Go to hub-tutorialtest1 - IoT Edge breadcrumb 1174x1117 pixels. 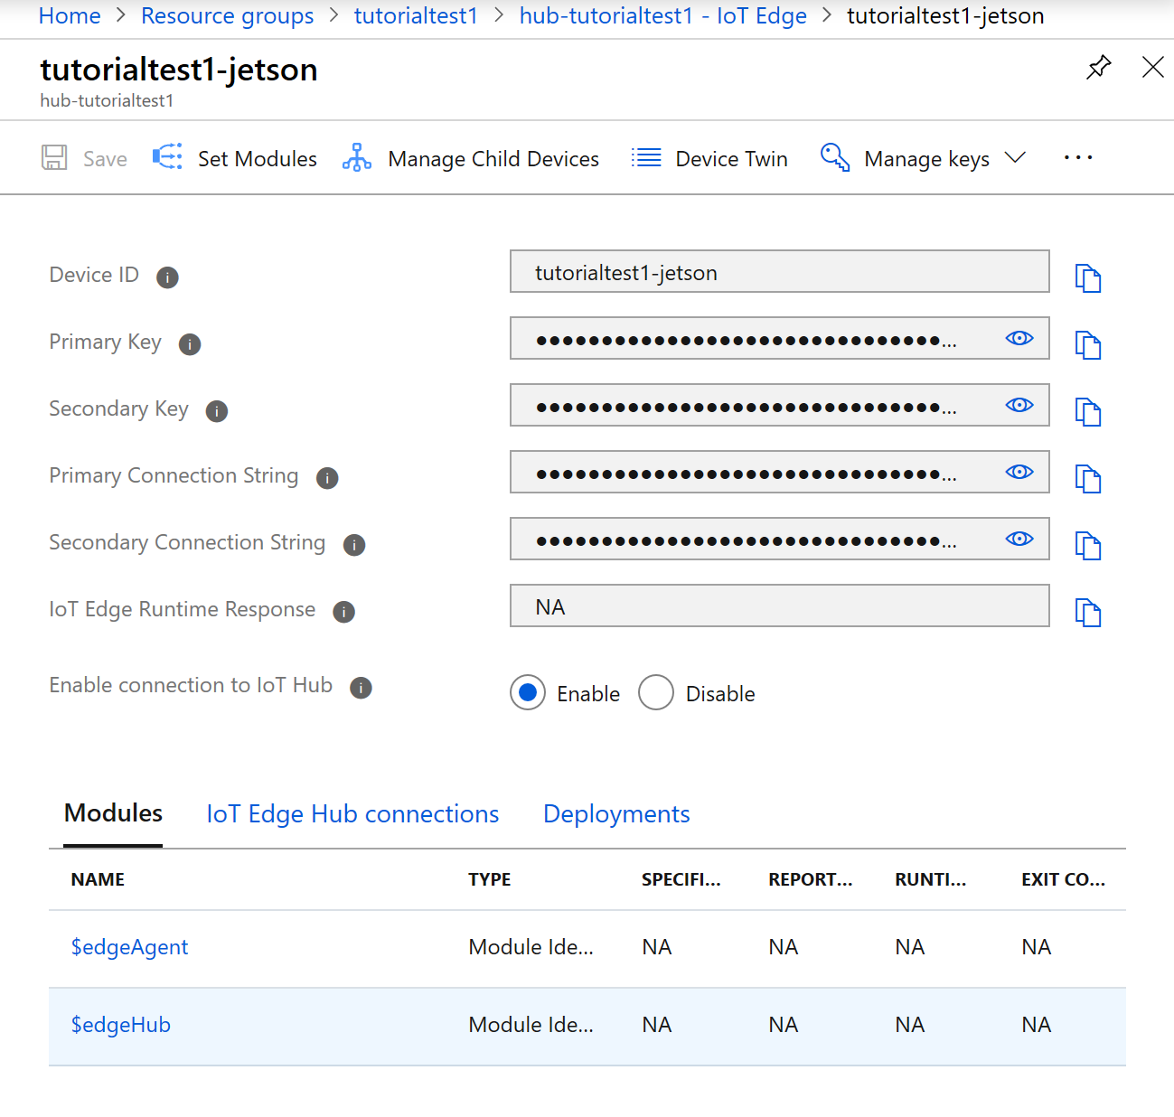click(x=663, y=15)
